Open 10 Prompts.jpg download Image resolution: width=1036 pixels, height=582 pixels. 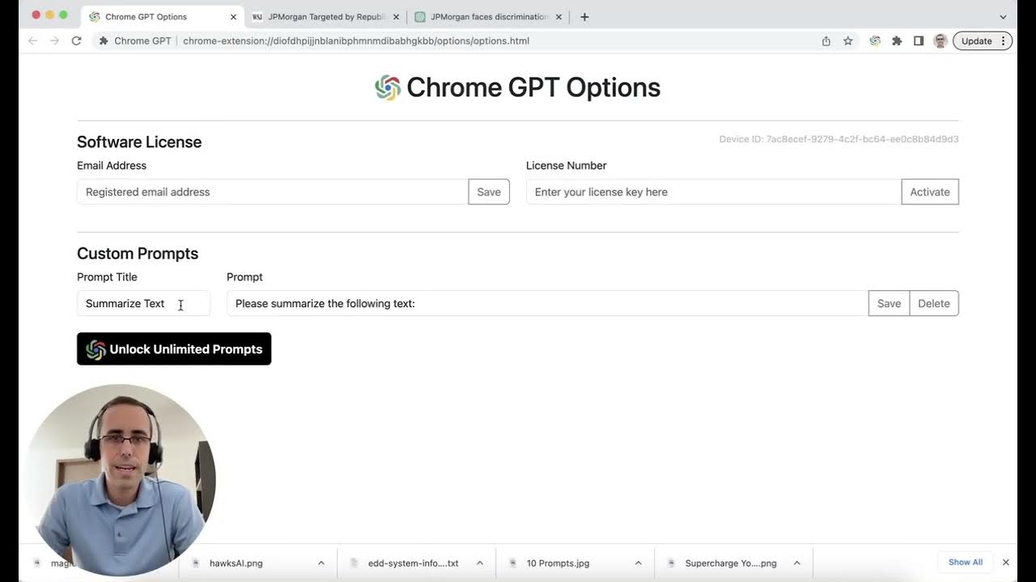tap(558, 563)
